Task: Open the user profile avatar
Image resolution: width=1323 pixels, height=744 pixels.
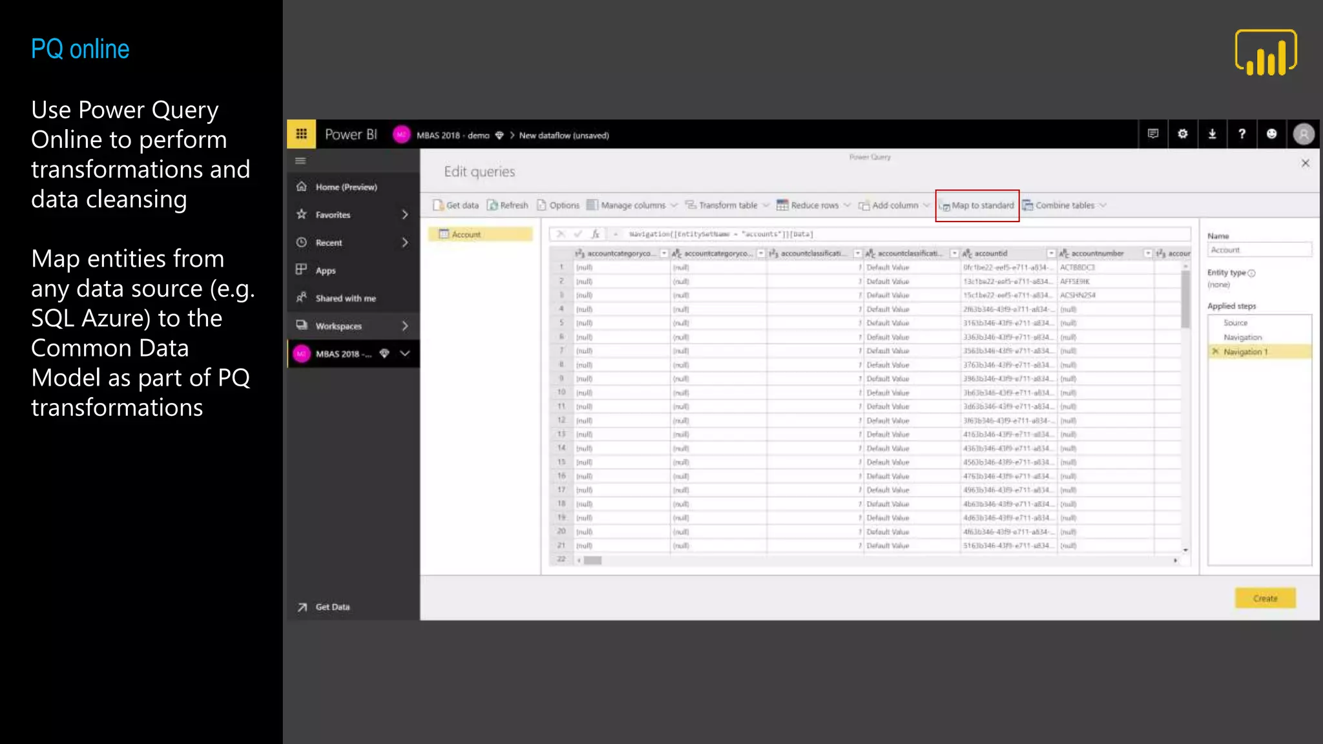Action: [1304, 134]
